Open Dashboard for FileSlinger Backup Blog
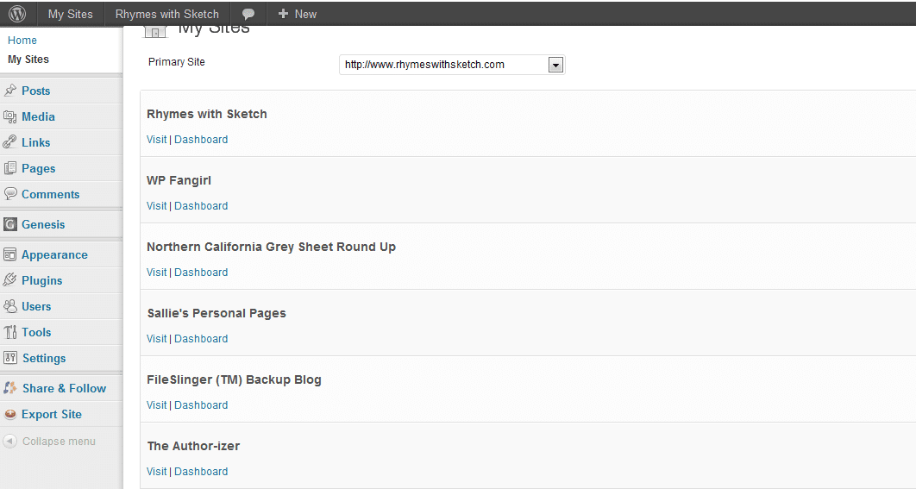 pos(201,404)
